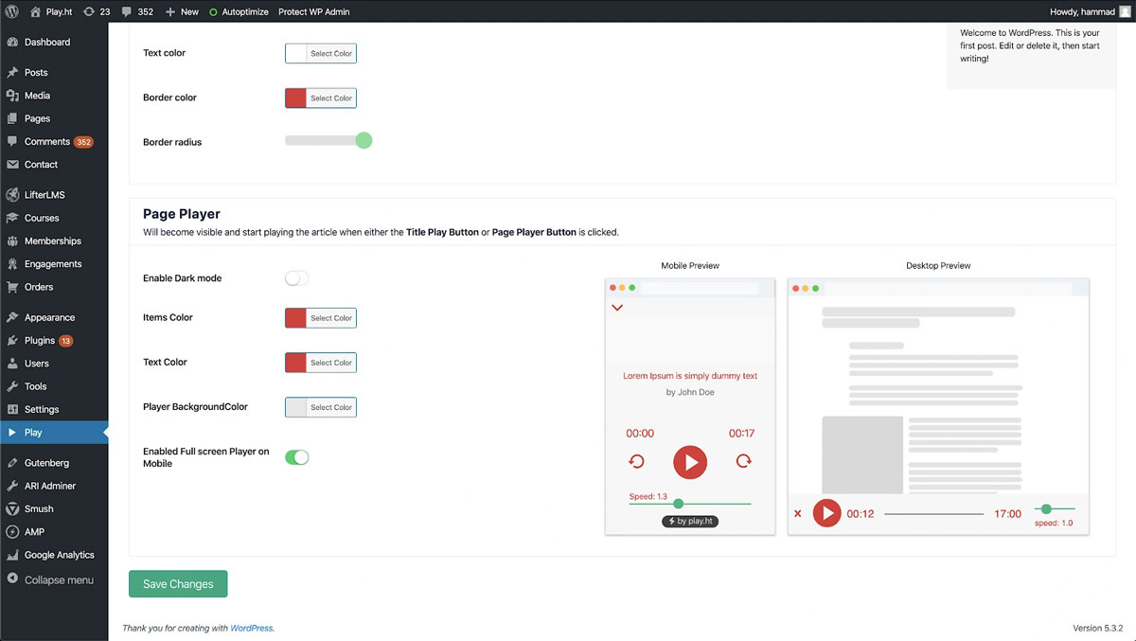
Task: Follow the WordPress footer link
Action: tap(252, 628)
